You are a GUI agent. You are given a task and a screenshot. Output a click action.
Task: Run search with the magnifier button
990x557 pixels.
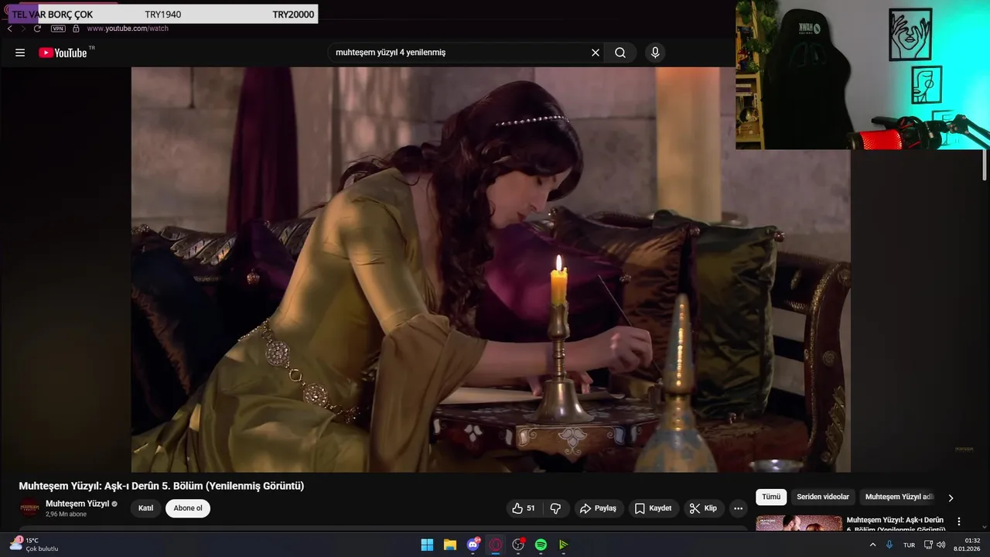[620, 53]
